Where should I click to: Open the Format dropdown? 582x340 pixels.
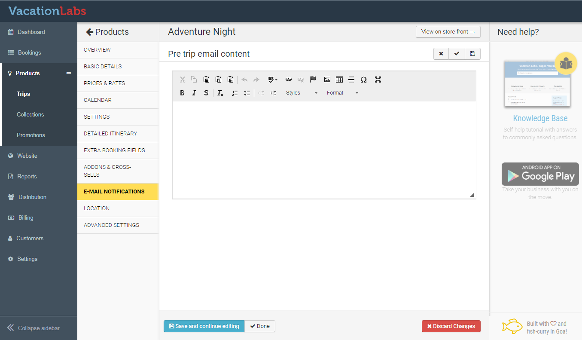pos(342,93)
